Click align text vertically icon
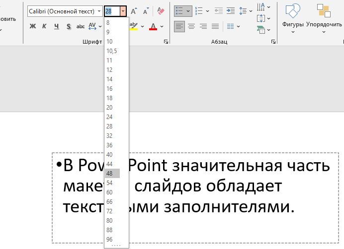This screenshot has height=249, width=344. point(261,18)
